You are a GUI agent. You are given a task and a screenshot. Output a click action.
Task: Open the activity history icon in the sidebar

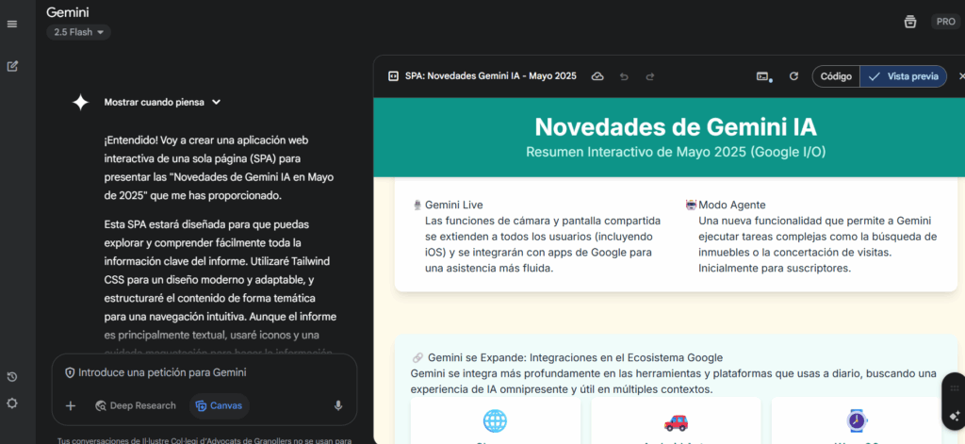(x=11, y=377)
